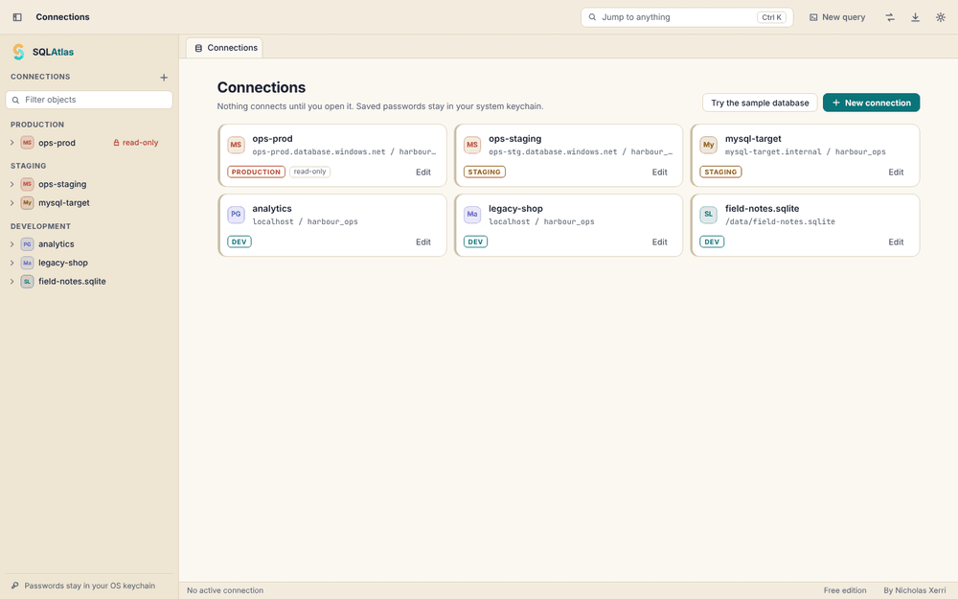Switch theme with the sun icon

point(941,17)
